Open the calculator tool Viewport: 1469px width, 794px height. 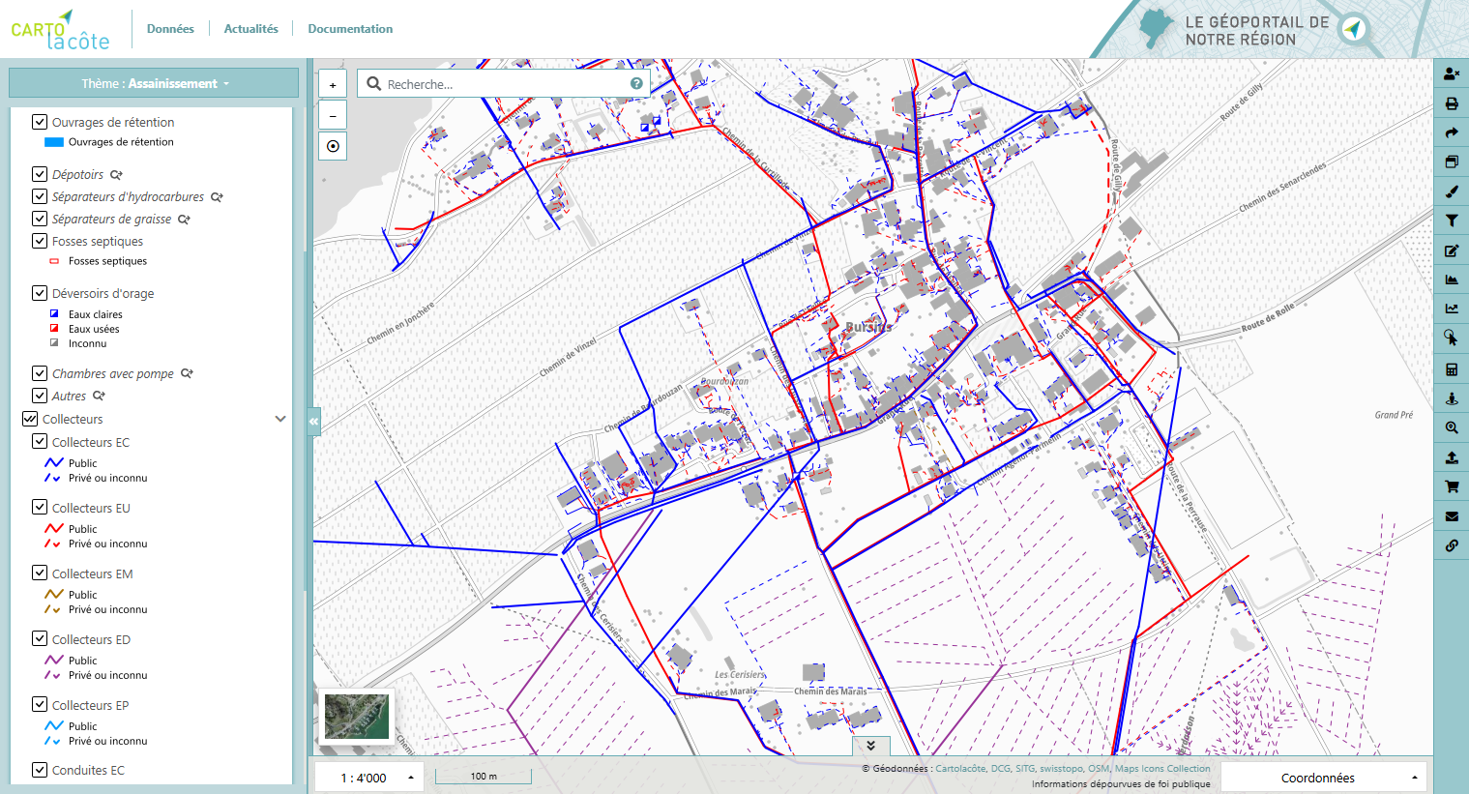(x=1452, y=369)
